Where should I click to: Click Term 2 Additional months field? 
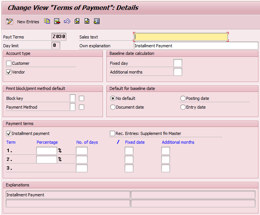point(165,159)
